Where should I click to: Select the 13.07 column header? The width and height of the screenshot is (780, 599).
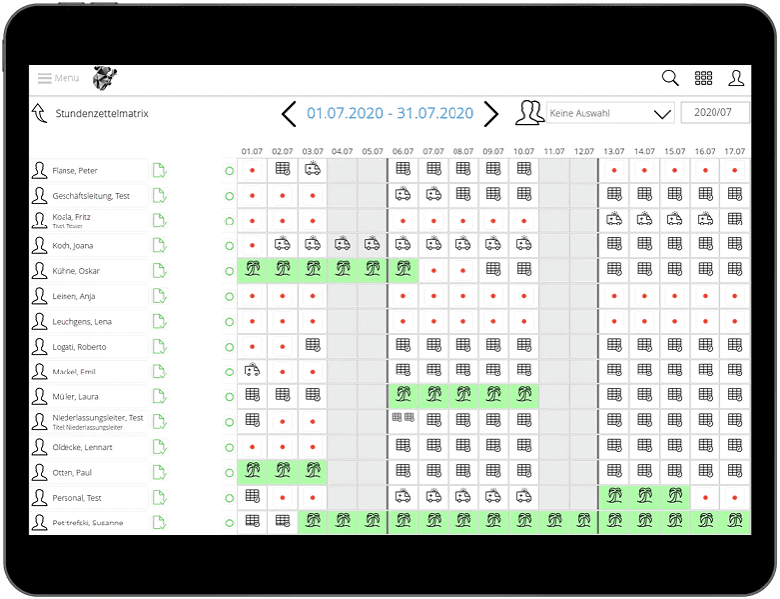click(614, 151)
